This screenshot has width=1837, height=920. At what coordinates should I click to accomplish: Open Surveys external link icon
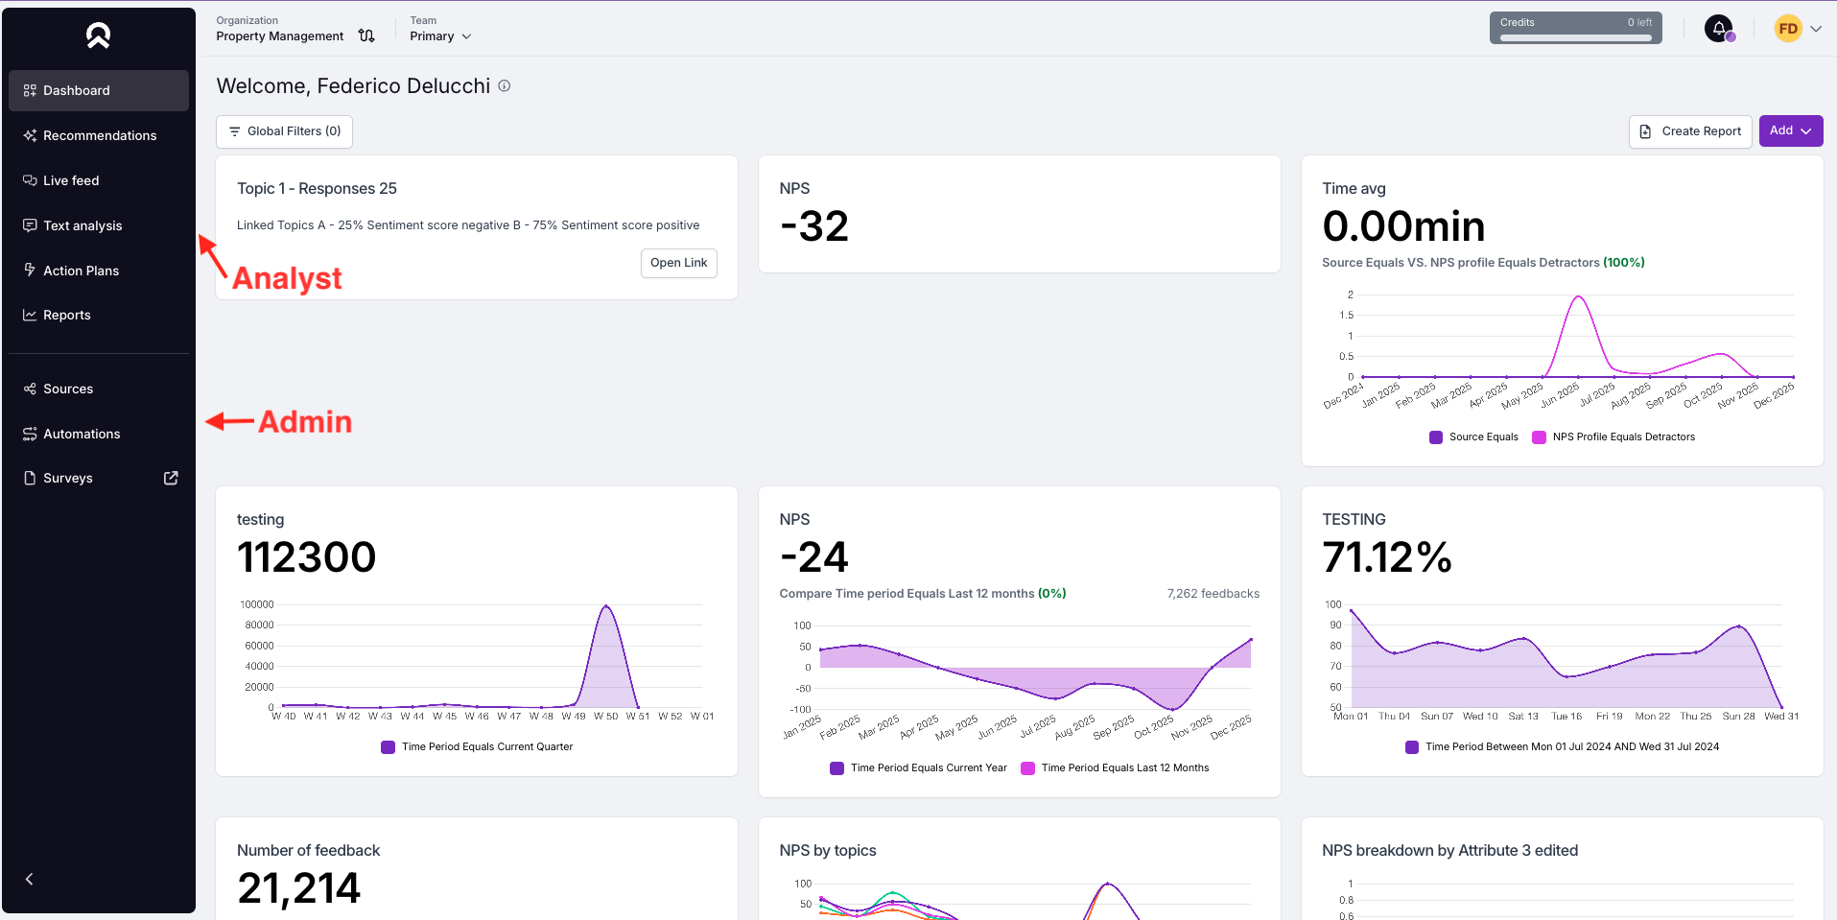coord(171,478)
